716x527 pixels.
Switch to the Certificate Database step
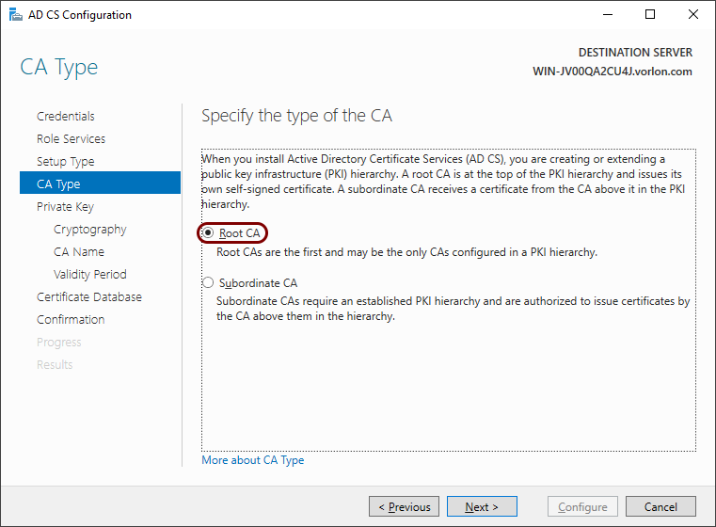click(89, 296)
